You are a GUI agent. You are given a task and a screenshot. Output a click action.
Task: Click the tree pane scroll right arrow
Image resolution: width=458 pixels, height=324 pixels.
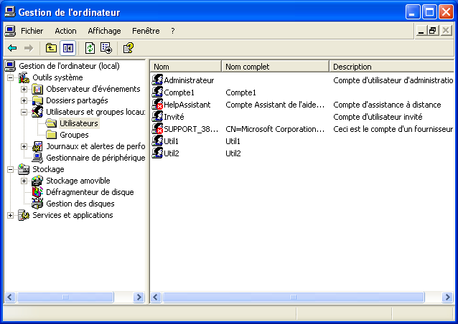(x=139, y=297)
